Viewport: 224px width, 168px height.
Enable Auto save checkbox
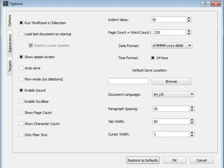21,68
